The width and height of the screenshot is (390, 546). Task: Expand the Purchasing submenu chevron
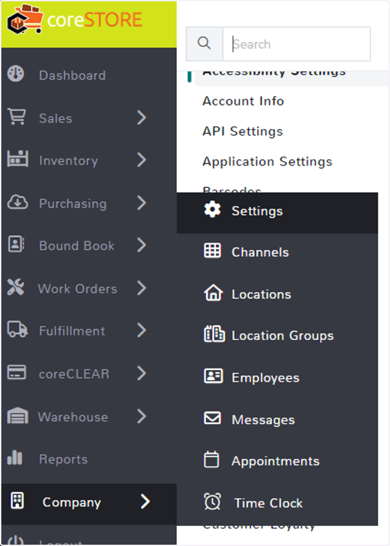[141, 203]
